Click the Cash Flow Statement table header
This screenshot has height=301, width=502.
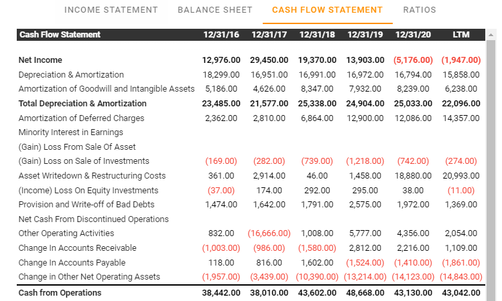60,34
